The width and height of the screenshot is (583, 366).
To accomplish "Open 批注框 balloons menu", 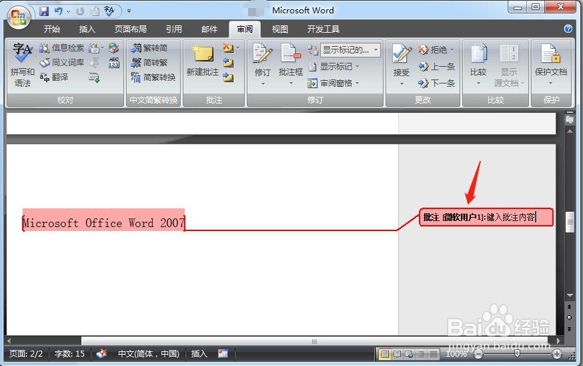I will (x=291, y=64).
